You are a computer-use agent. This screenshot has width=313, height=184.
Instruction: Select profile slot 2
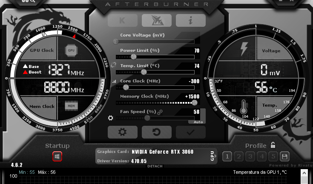pyautogui.click(x=239, y=156)
